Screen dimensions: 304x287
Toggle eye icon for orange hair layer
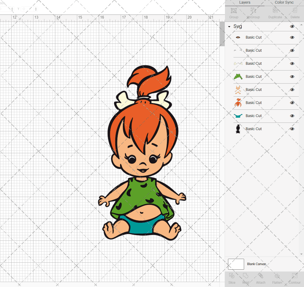point(292,103)
